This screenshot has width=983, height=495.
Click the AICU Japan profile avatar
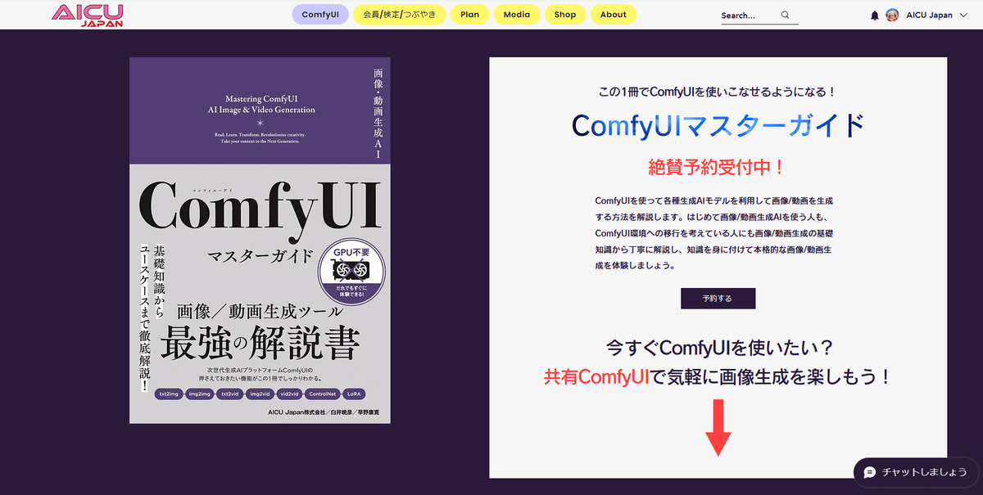click(893, 15)
